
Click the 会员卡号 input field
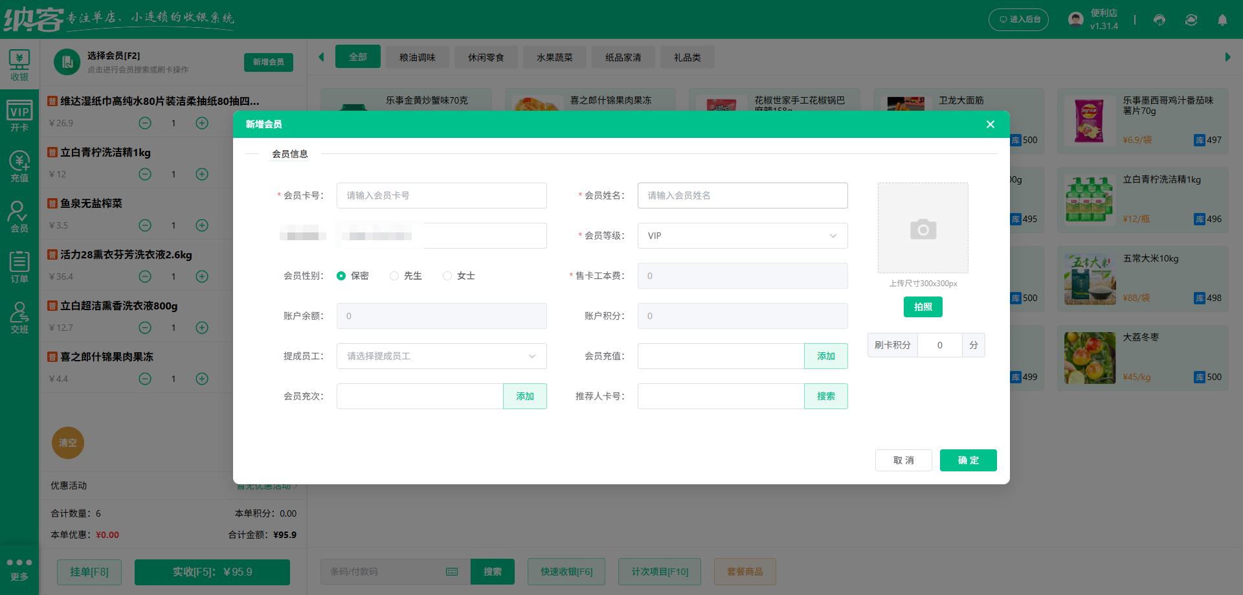[x=441, y=196]
